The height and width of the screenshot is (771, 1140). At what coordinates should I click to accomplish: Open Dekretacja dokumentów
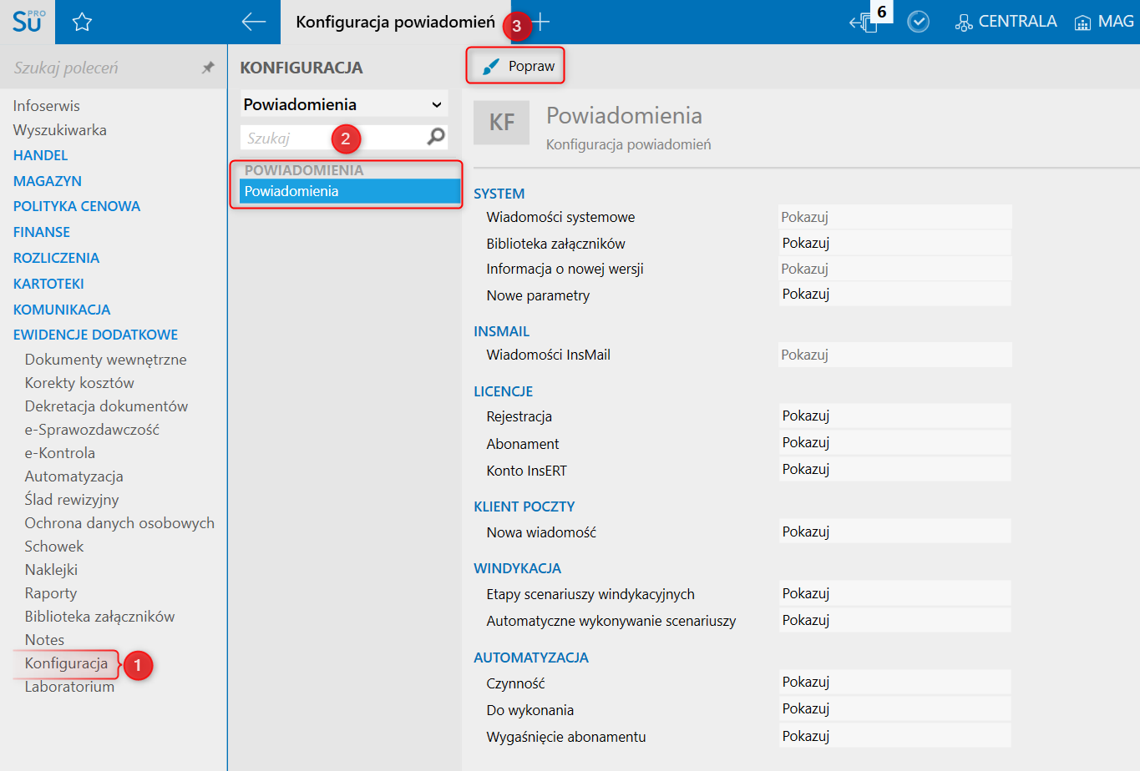coord(106,406)
